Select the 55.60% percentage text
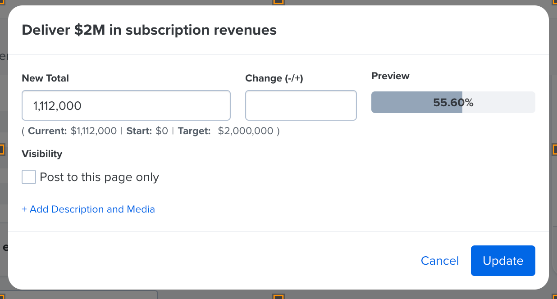557x299 pixels. coord(453,103)
